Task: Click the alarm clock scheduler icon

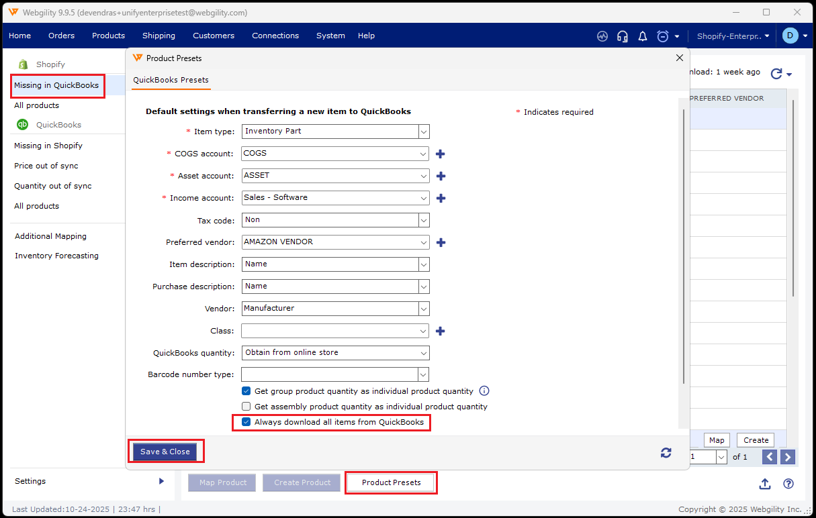Action: 663,36
